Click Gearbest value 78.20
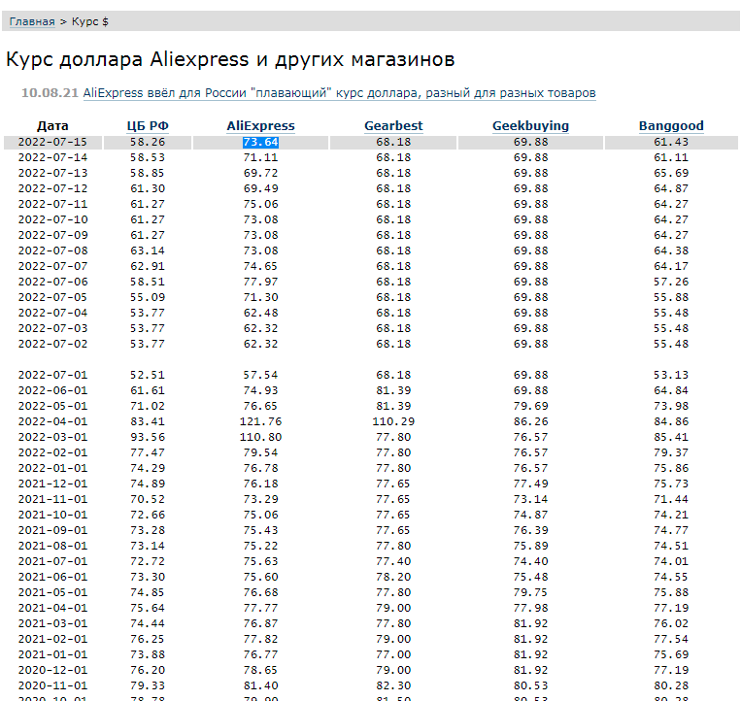 point(393,578)
